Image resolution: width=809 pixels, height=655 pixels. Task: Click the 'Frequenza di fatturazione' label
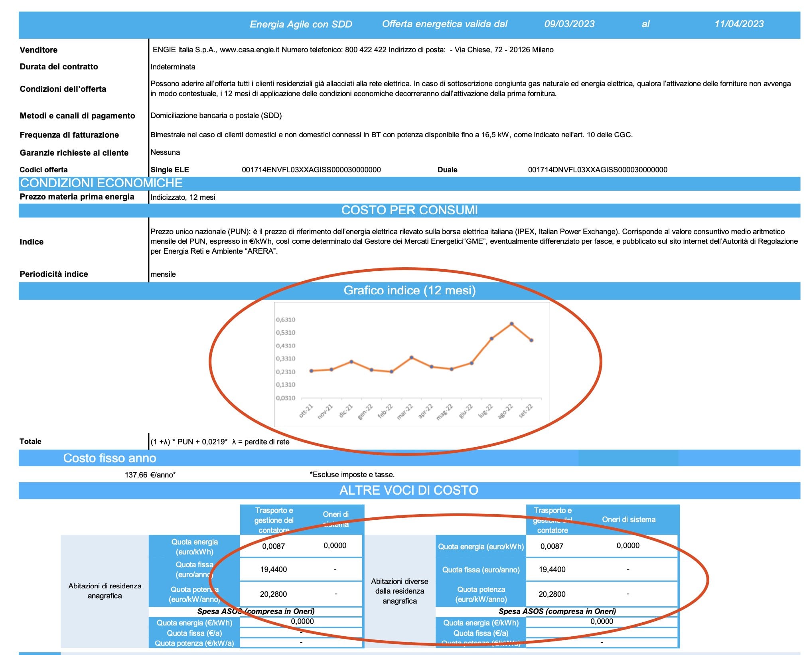click(x=69, y=135)
